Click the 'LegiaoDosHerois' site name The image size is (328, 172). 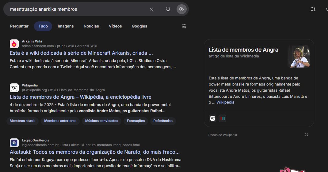[x=36, y=140]
